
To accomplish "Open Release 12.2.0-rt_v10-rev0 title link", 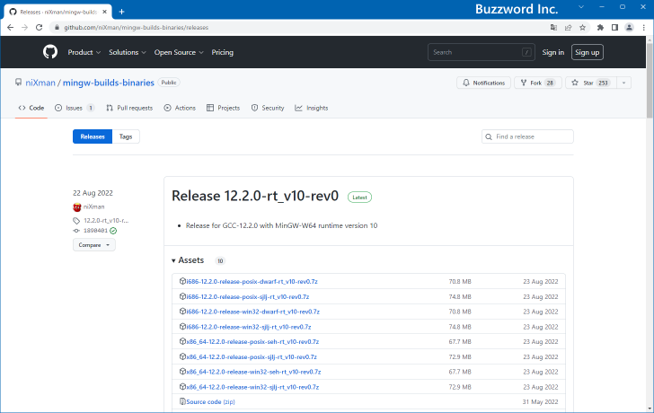I will point(255,196).
